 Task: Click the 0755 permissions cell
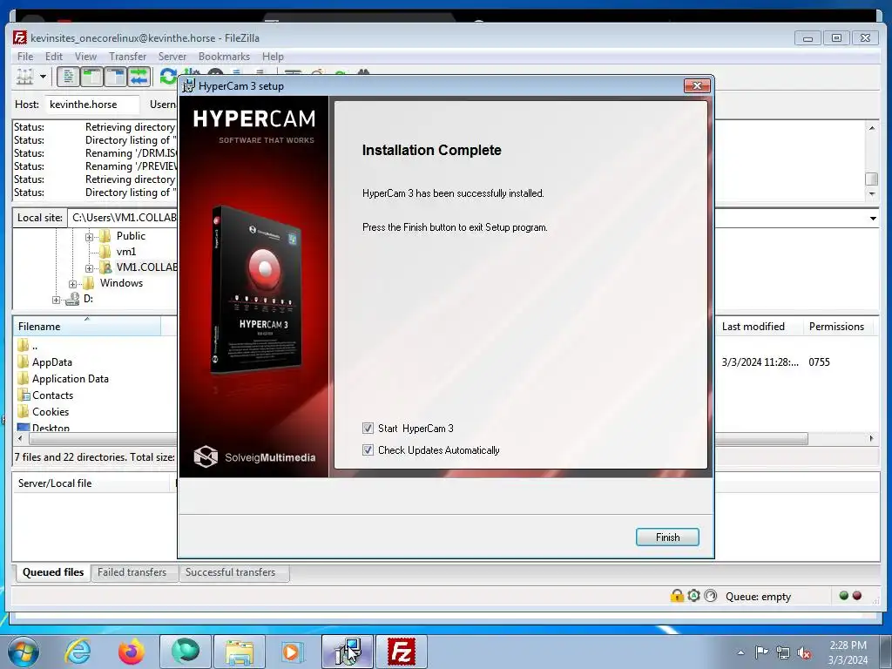tap(819, 362)
